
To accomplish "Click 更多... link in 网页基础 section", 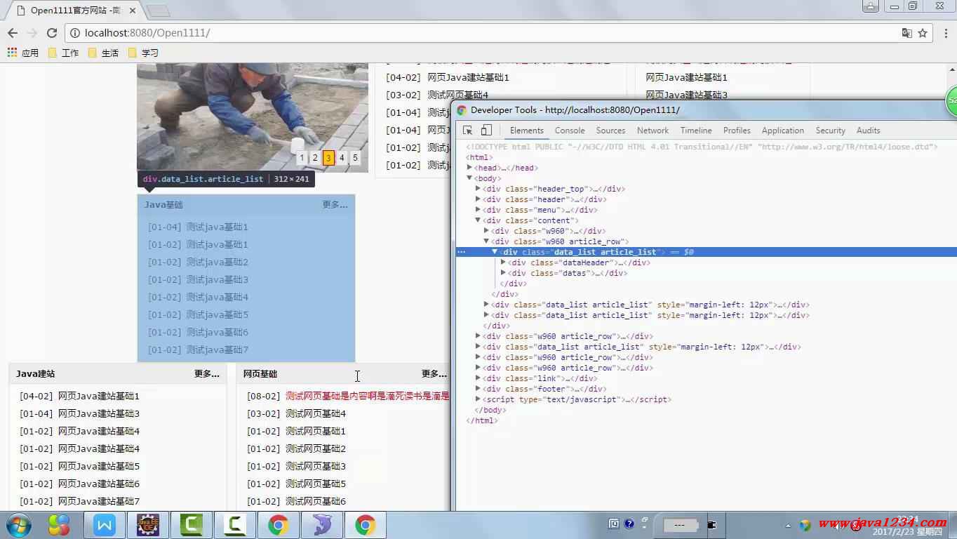I will (x=434, y=374).
